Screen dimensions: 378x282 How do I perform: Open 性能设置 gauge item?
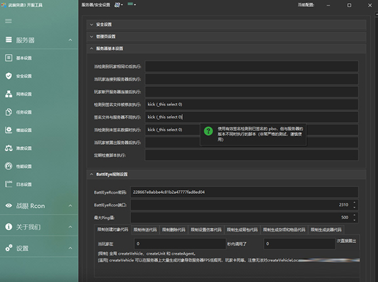coord(23,166)
